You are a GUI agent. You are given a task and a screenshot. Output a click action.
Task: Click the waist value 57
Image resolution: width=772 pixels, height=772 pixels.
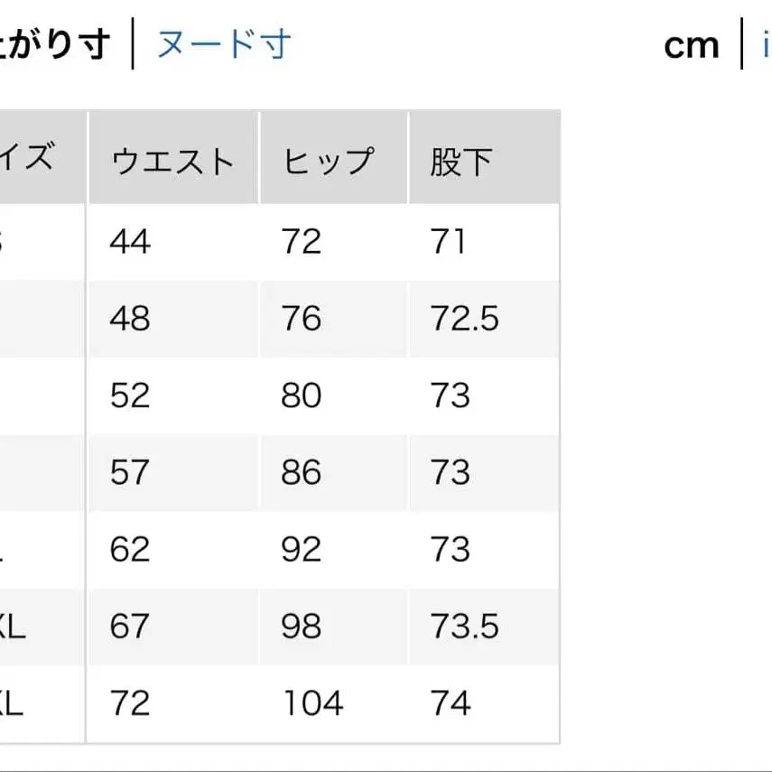128,472
